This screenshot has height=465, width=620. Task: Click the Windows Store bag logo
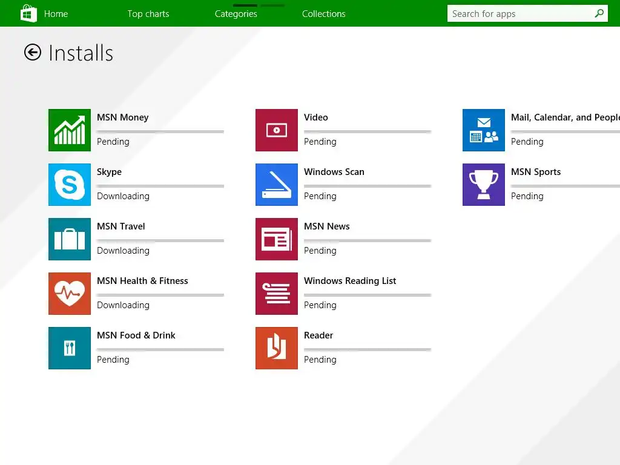point(28,13)
